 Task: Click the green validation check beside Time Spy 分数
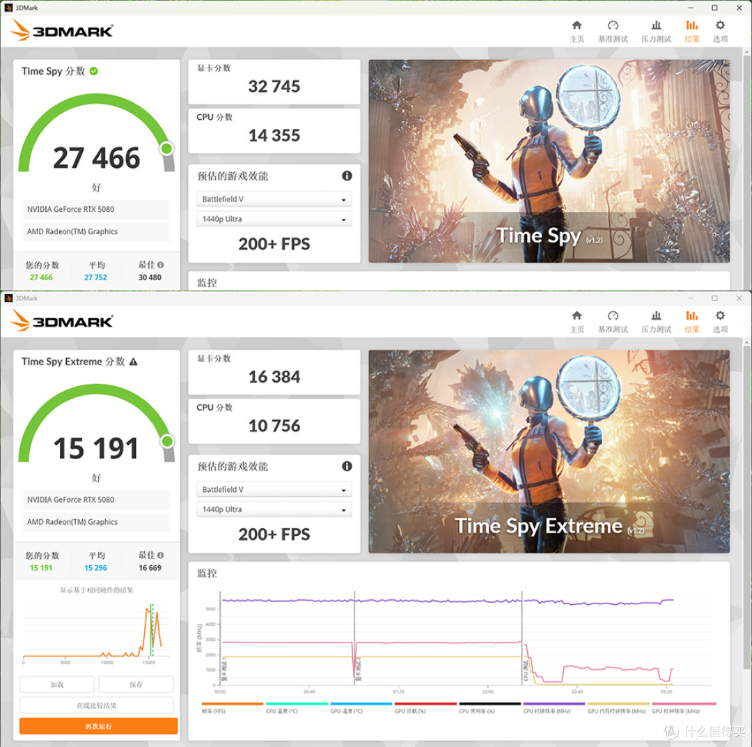(x=94, y=71)
